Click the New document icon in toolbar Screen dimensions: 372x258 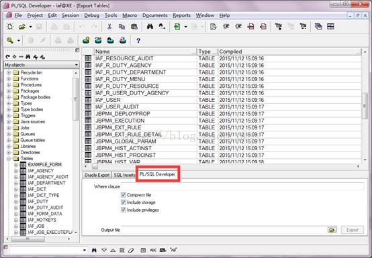[x=10, y=27]
